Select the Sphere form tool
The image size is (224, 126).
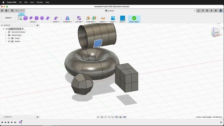42,18
